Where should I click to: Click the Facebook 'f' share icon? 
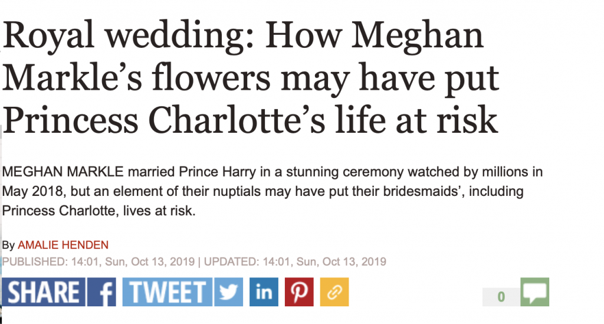click(x=101, y=292)
